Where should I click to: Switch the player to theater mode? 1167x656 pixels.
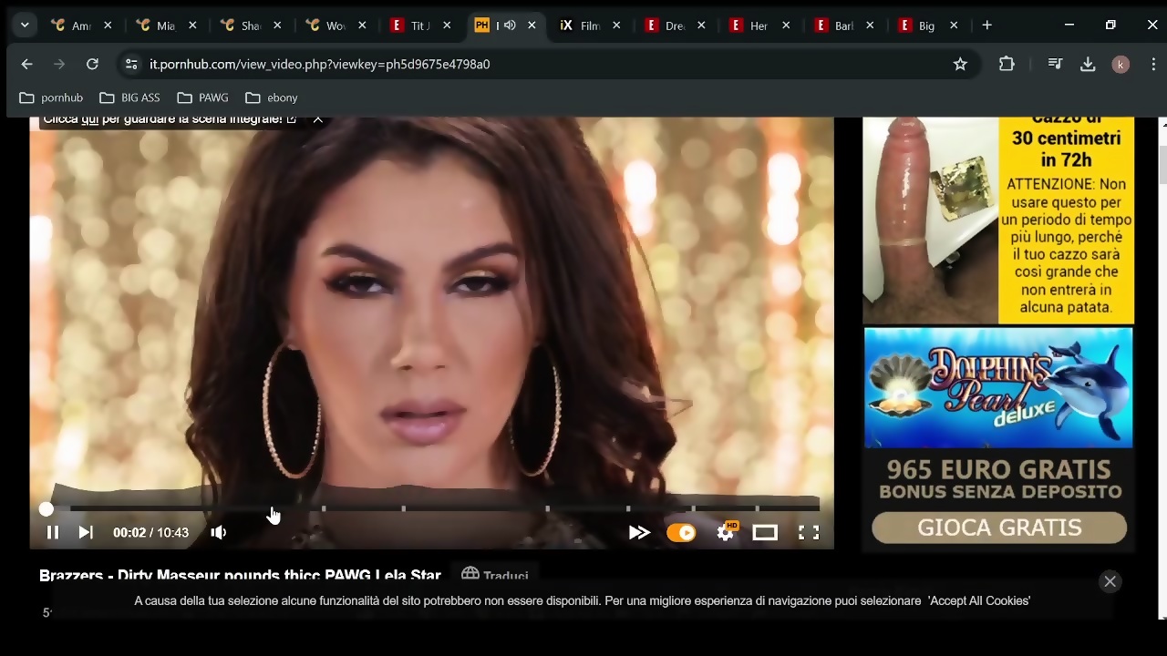pyautogui.click(x=765, y=533)
